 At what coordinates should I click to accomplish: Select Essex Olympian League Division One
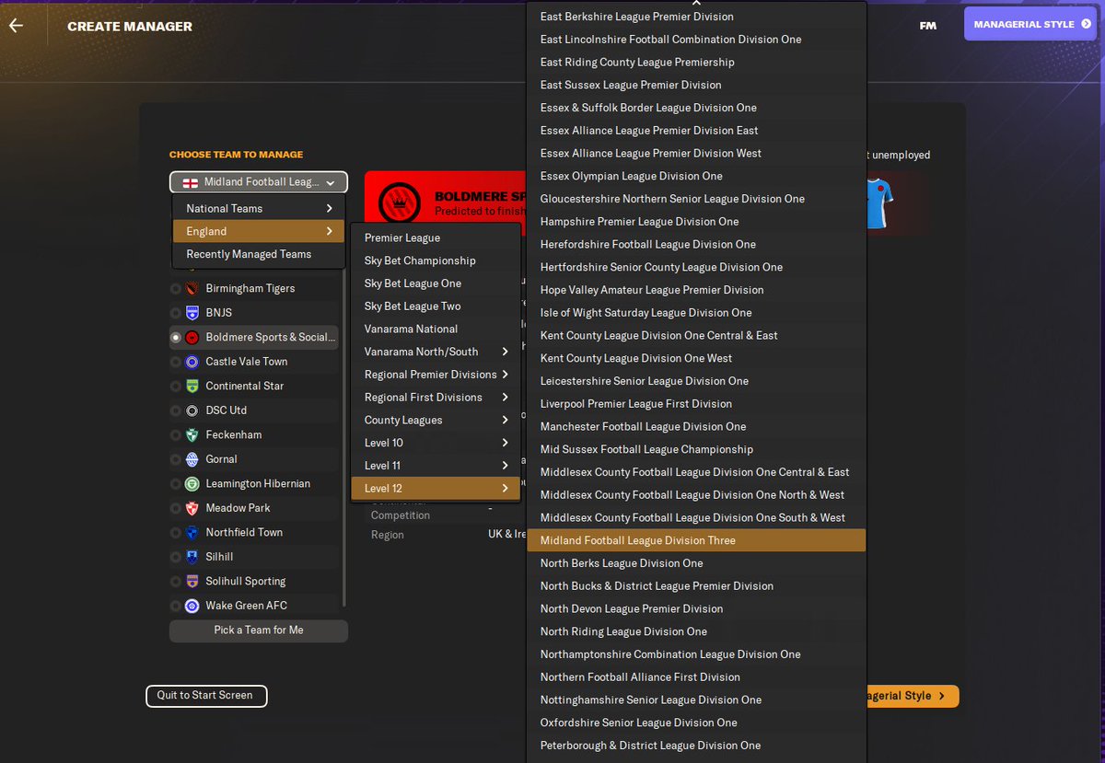pyautogui.click(x=696, y=176)
